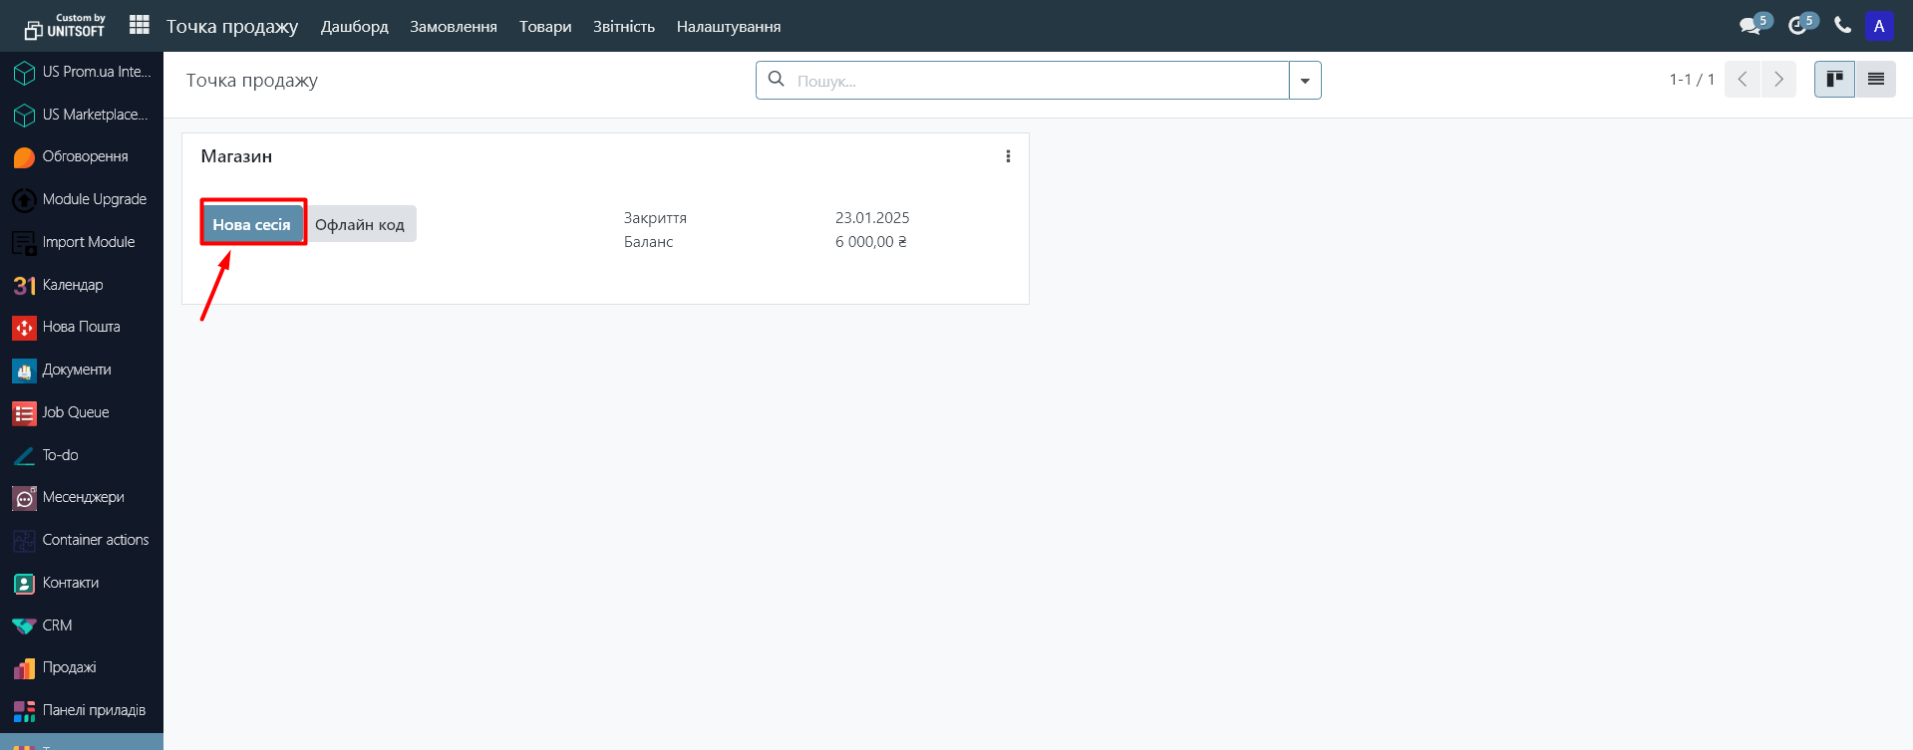Open the apps grid menu icon
The height and width of the screenshot is (750, 1913).
[x=140, y=25]
